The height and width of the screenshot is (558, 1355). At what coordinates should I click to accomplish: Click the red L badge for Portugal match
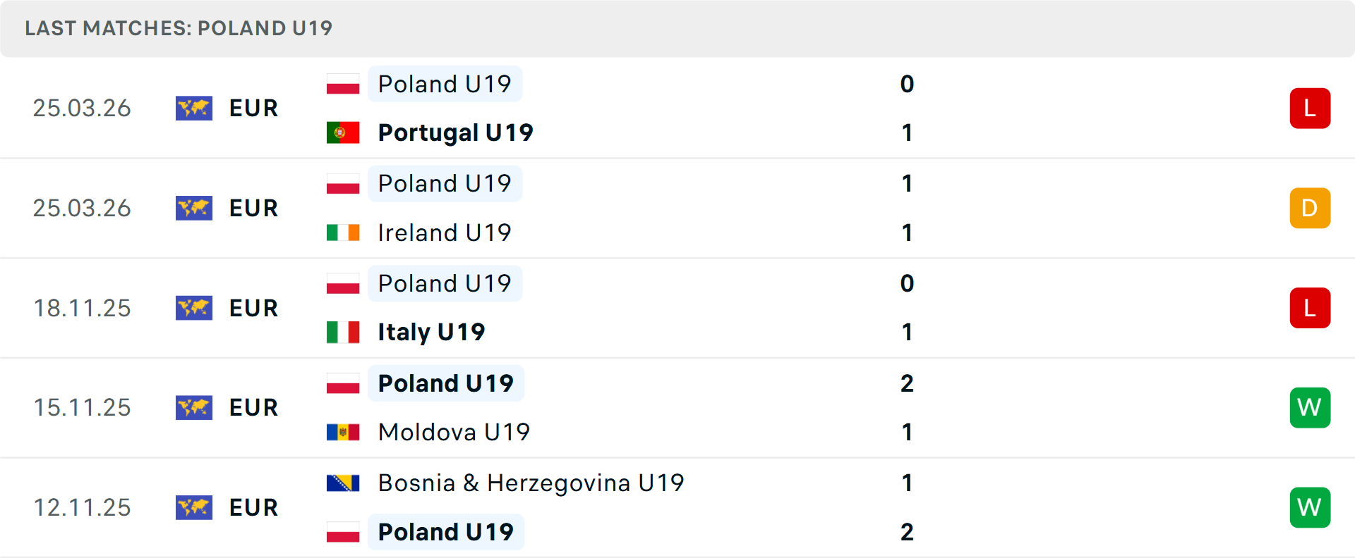pos(1310,108)
